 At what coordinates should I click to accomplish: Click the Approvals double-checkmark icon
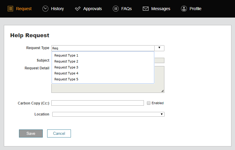(78, 9)
